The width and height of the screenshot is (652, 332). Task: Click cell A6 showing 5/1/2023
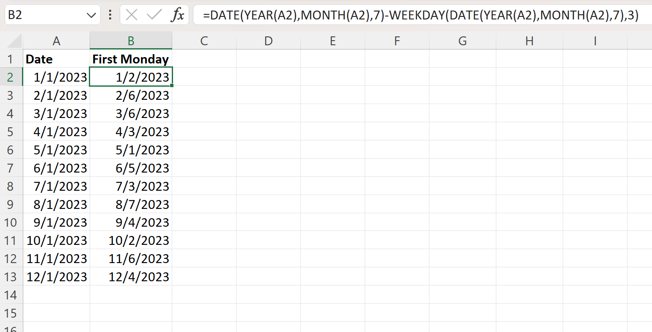coord(56,150)
